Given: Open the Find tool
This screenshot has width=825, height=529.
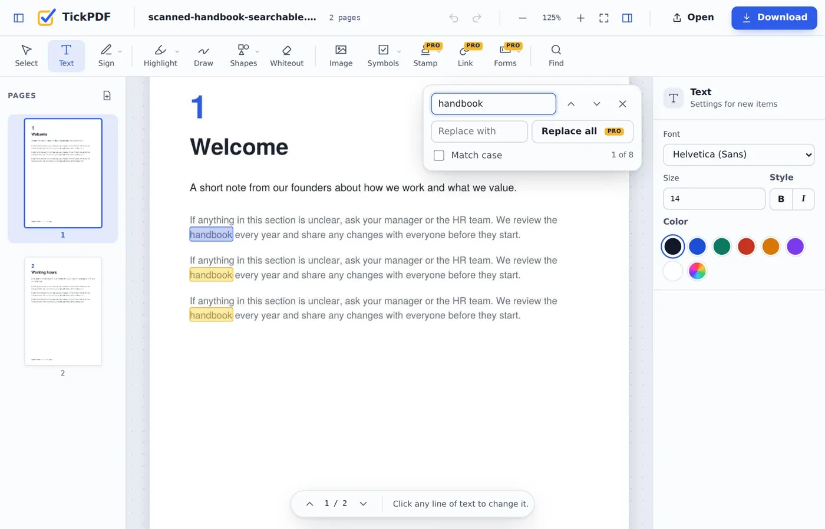Looking at the screenshot, I should [x=556, y=56].
